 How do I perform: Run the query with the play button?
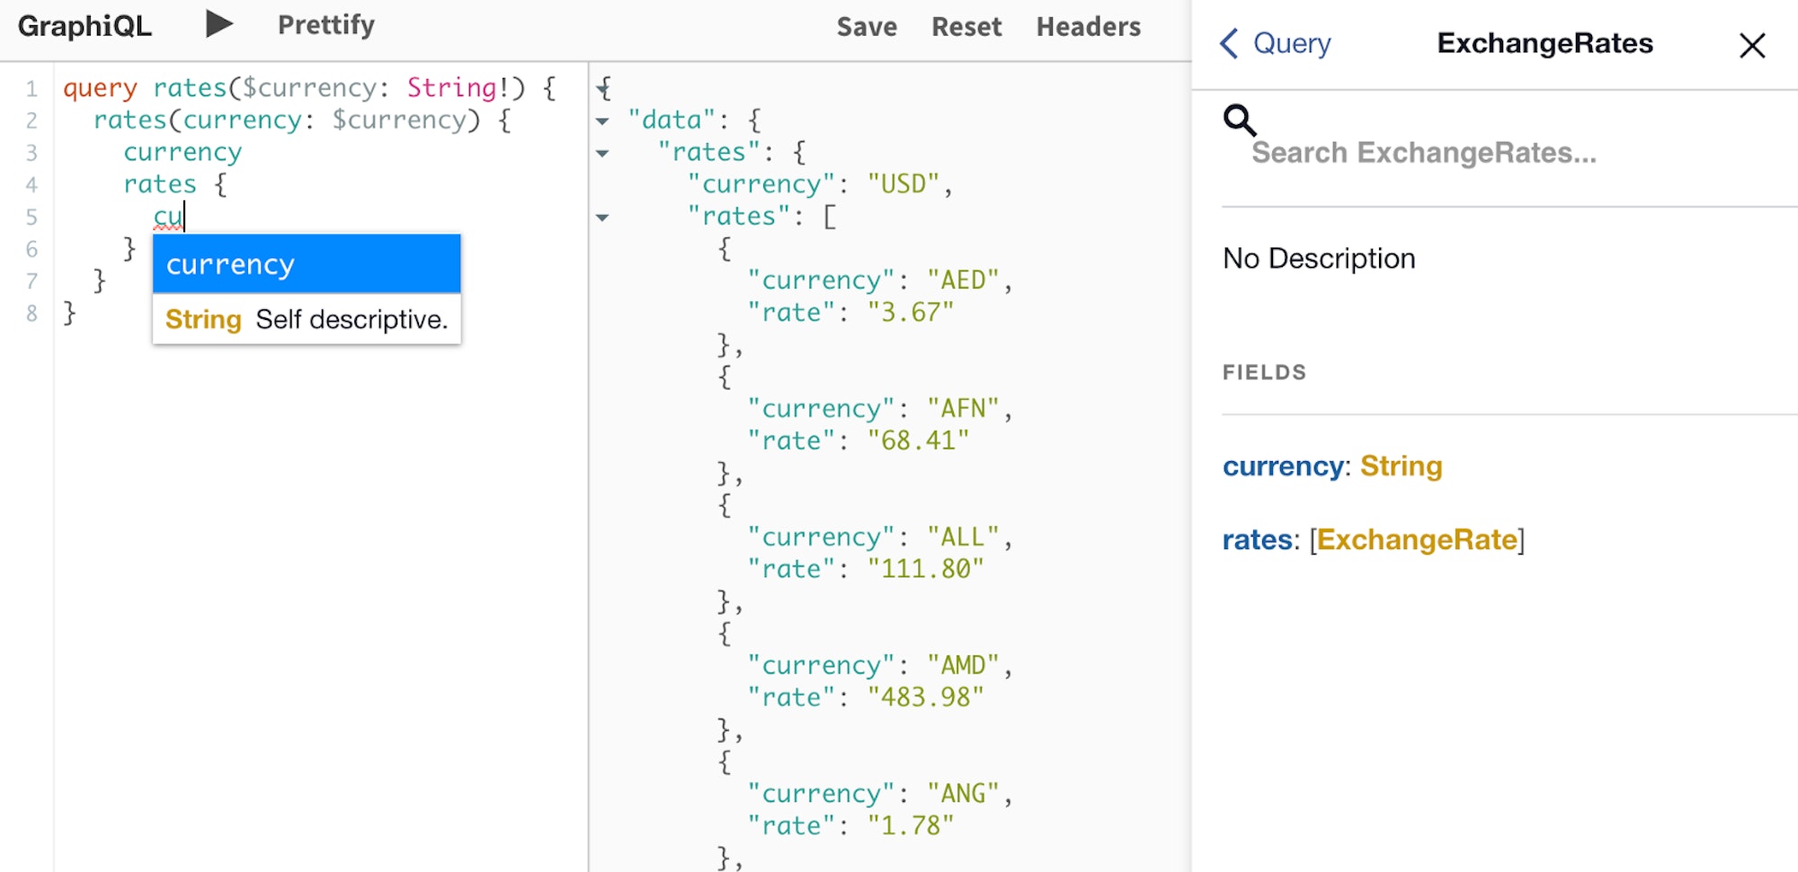218,24
